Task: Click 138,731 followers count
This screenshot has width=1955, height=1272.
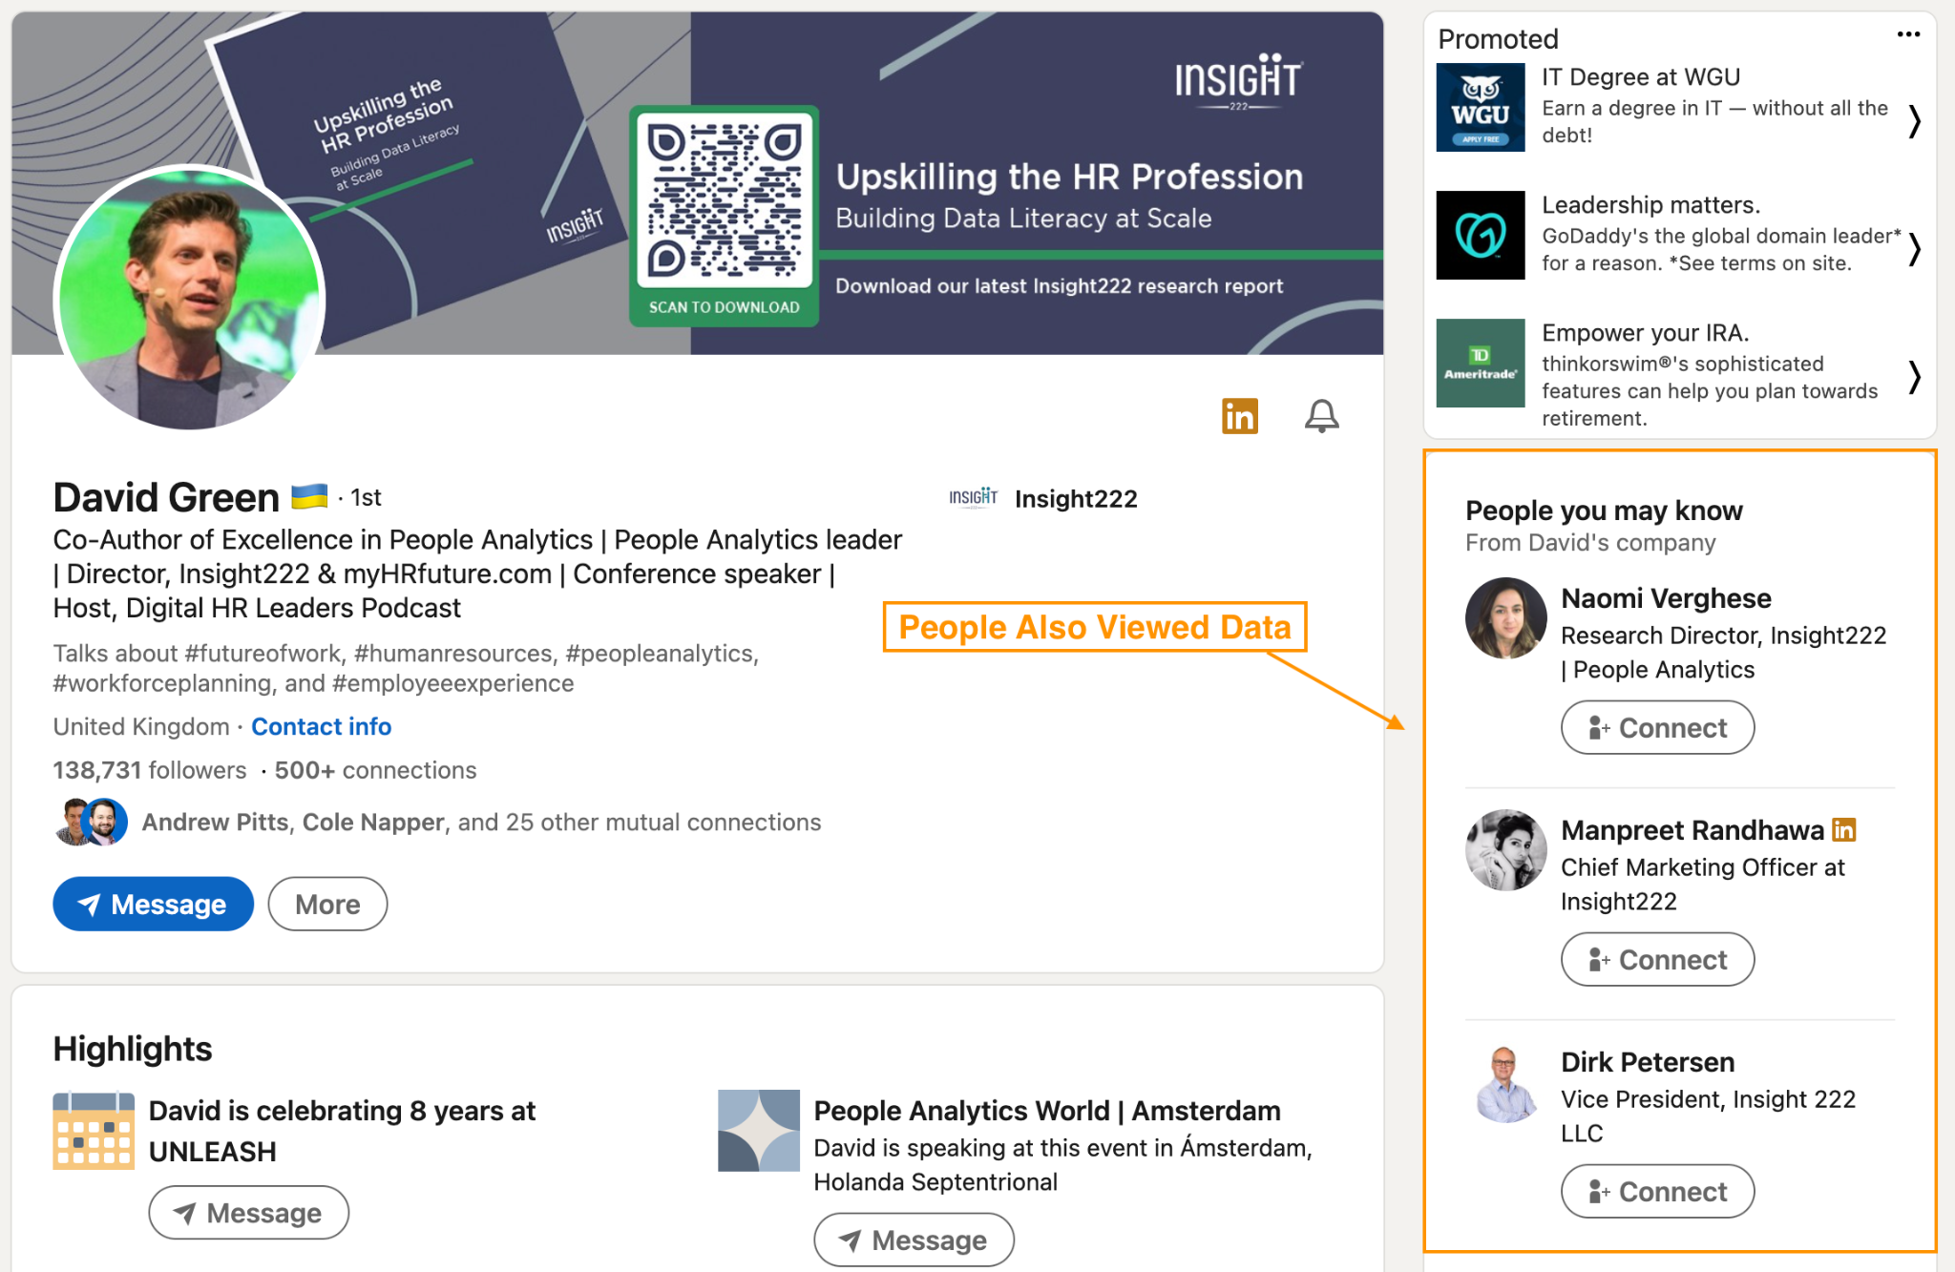Action: pyautogui.click(x=150, y=770)
